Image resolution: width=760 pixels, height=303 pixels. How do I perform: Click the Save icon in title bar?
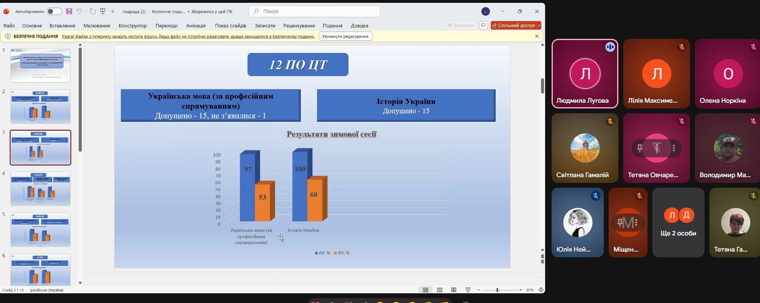point(69,11)
